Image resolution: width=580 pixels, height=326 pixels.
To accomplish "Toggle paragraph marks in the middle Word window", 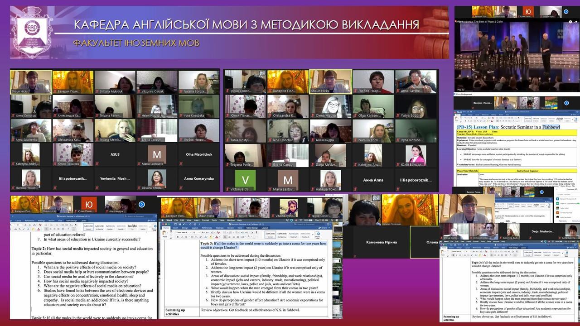I will pos(256,232).
